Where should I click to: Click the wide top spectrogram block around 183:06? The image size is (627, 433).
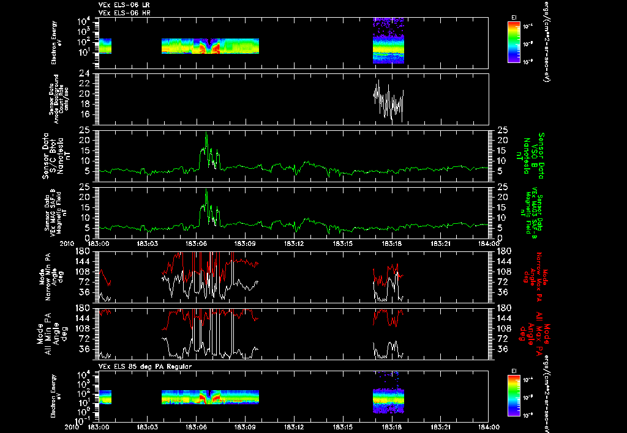(211, 46)
